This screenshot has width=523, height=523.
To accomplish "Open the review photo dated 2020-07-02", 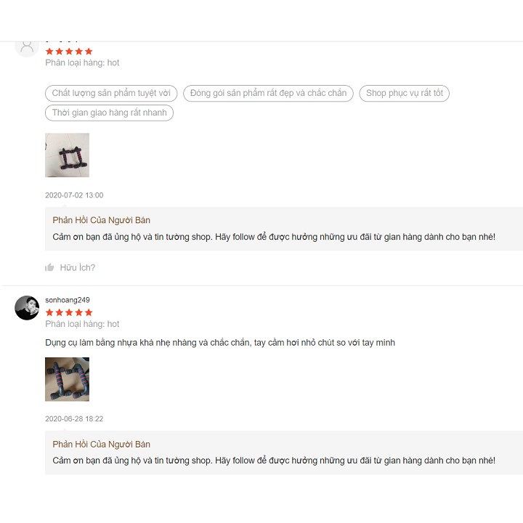I will [67, 155].
